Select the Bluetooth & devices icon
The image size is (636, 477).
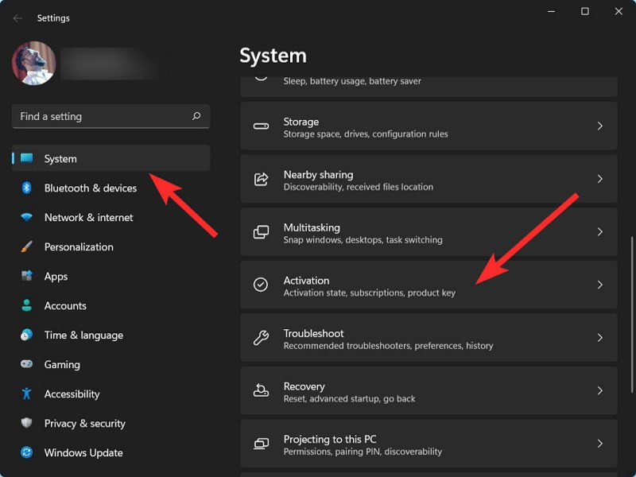(28, 188)
